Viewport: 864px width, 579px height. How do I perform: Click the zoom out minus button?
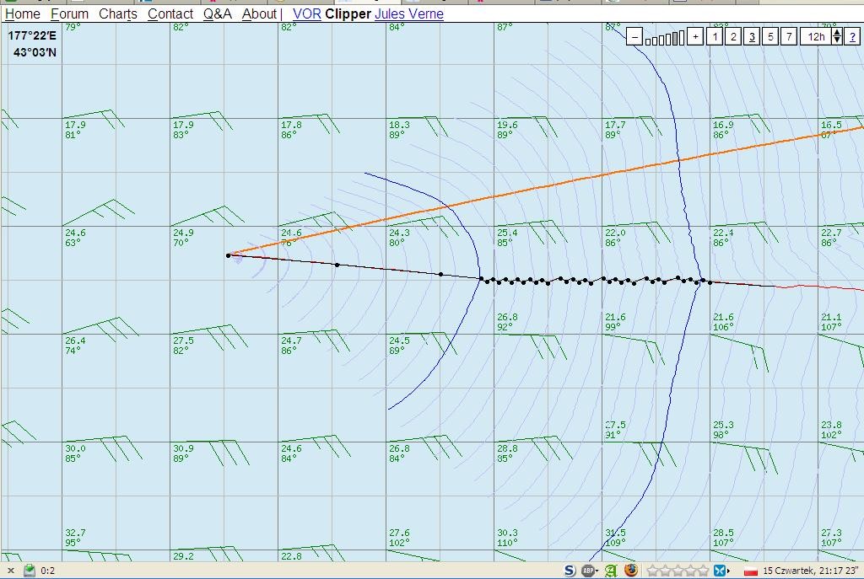pos(634,36)
